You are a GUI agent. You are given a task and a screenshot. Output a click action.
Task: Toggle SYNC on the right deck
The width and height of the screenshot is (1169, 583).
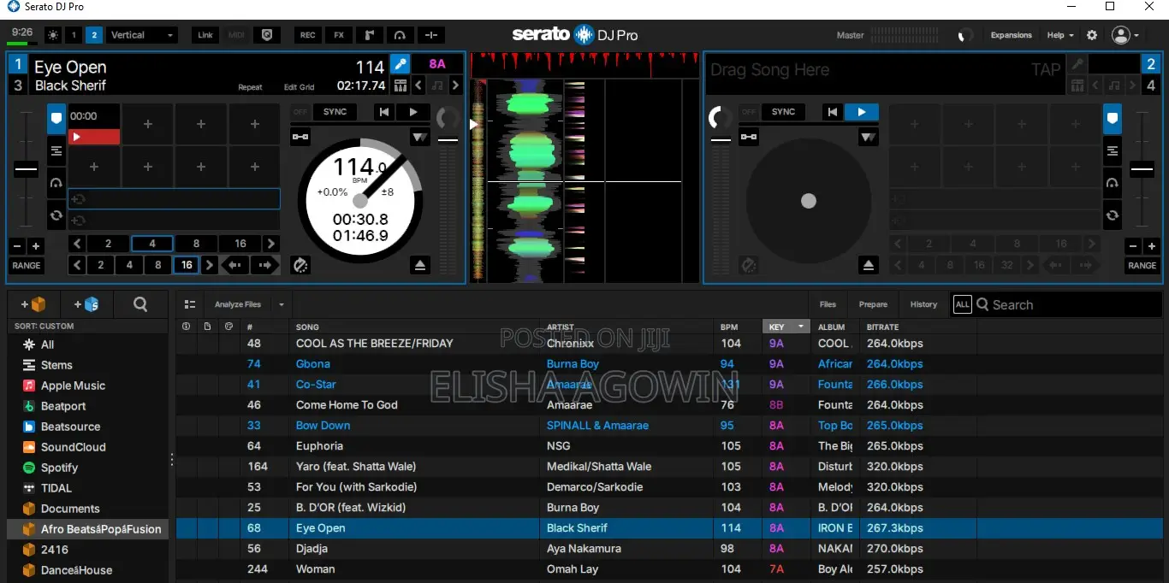point(783,112)
